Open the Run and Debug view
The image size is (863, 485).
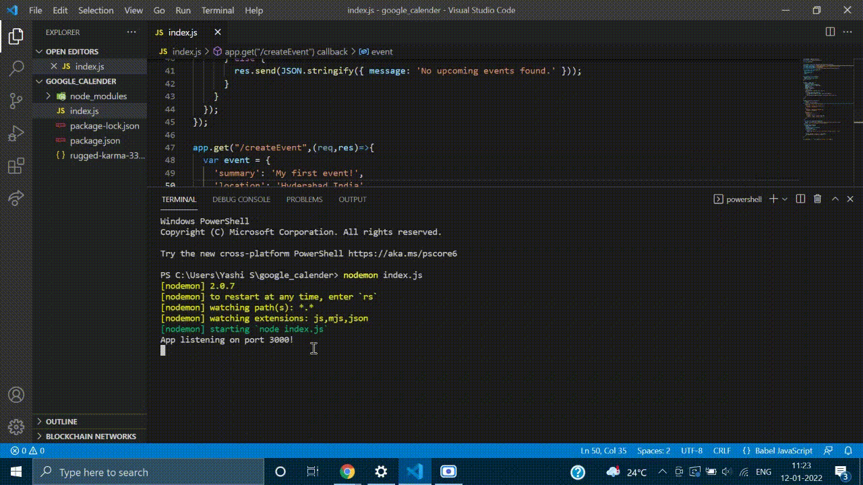point(16,133)
